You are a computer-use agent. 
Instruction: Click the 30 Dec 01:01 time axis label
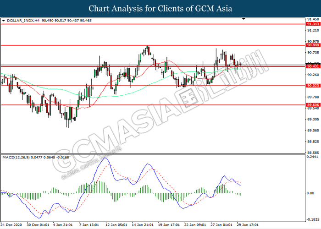38,225
